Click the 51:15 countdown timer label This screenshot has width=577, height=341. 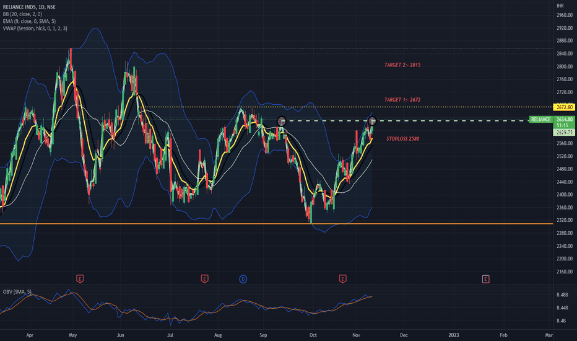(x=562, y=125)
